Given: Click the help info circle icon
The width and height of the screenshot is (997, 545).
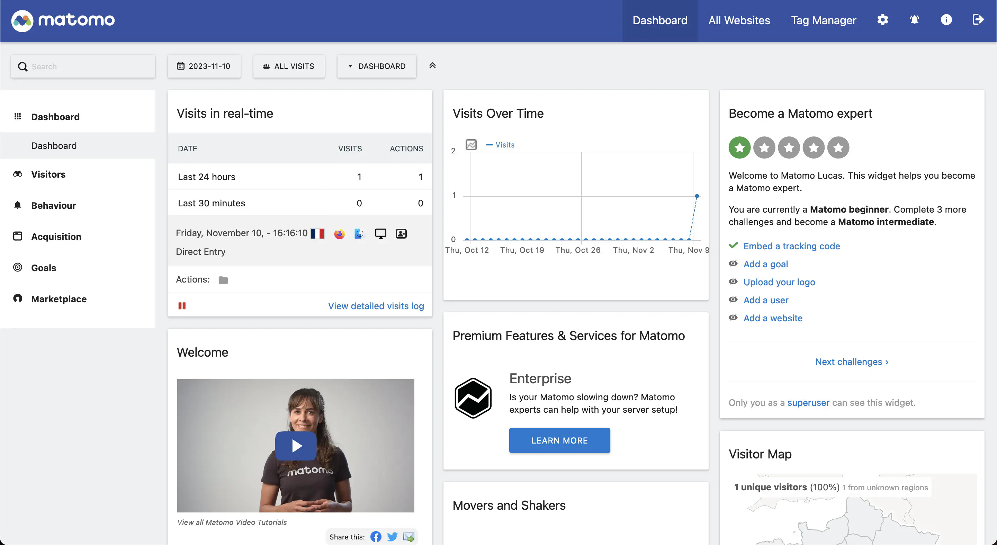Looking at the screenshot, I should (946, 19).
